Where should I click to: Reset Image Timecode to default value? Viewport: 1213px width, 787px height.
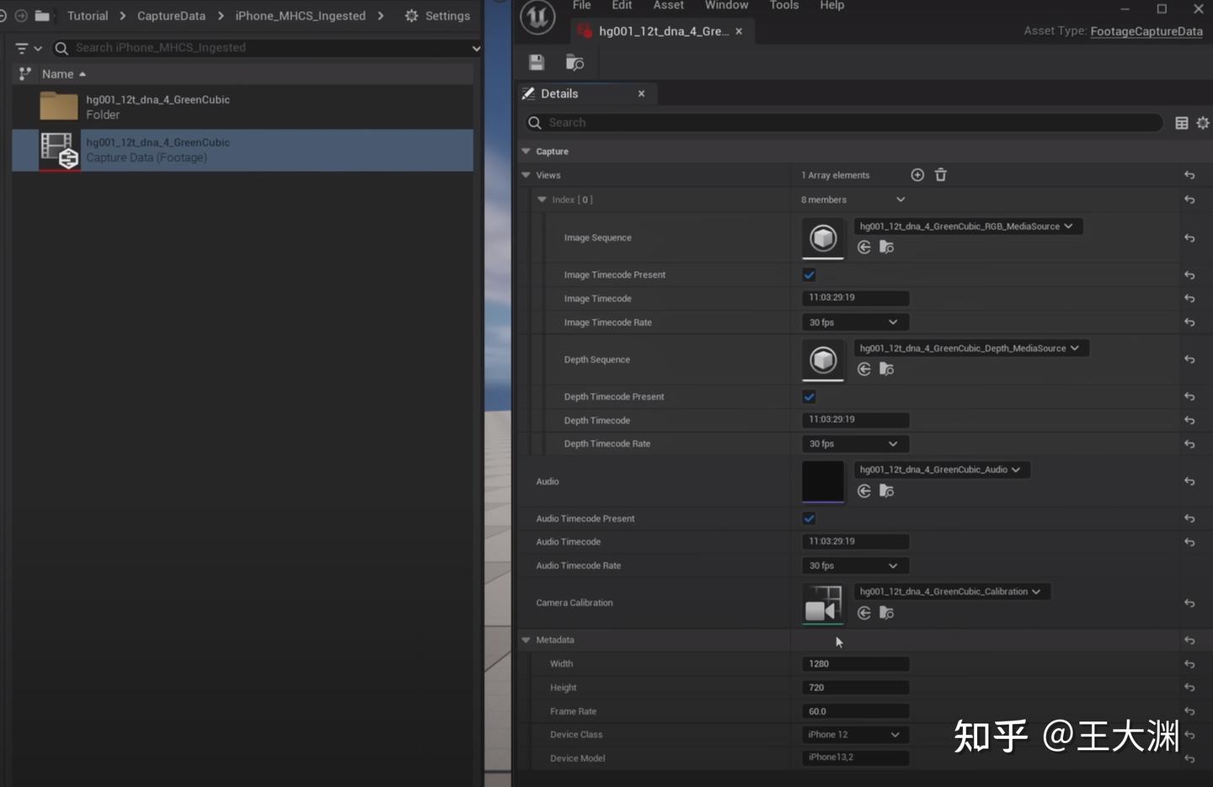[x=1189, y=299]
